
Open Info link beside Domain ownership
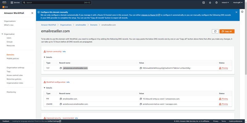point(64,52)
